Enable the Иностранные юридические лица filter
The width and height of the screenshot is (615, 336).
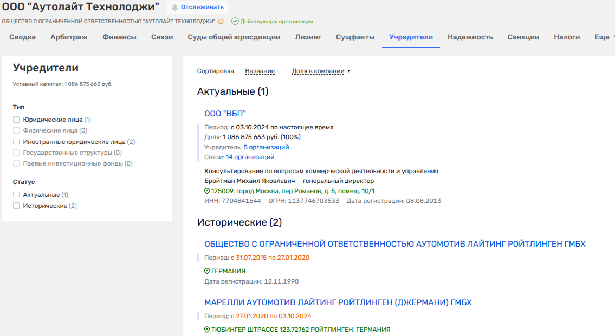point(16,142)
